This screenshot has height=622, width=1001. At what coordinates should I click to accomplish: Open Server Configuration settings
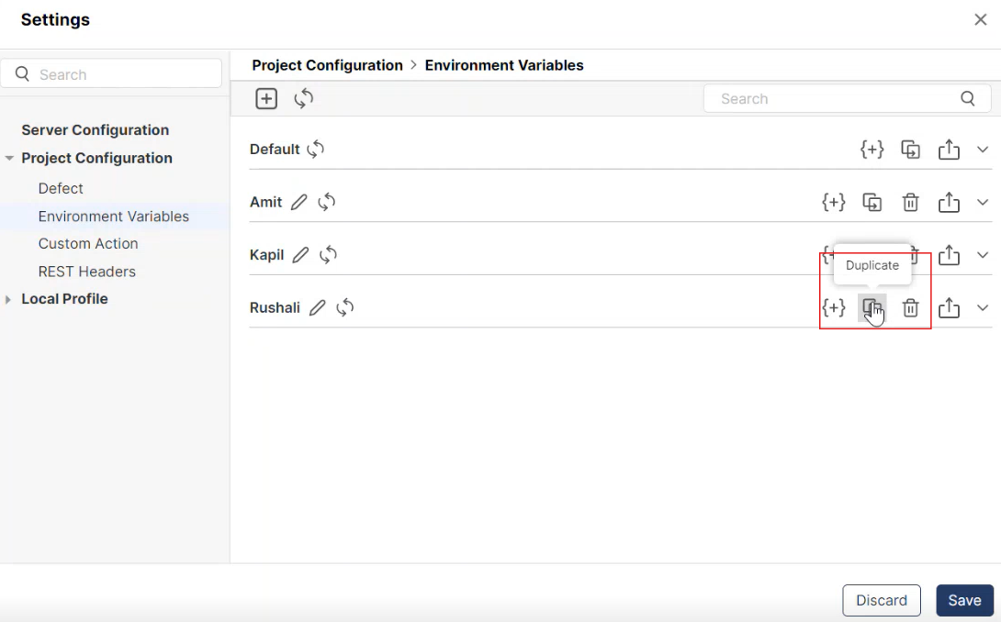click(96, 130)
